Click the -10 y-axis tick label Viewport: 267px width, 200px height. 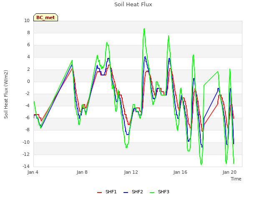[26, 142]
